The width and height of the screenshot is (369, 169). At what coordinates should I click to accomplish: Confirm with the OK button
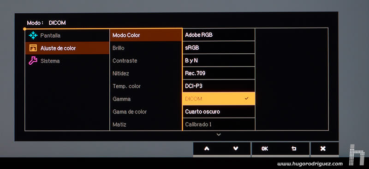(x=265, y=149)
